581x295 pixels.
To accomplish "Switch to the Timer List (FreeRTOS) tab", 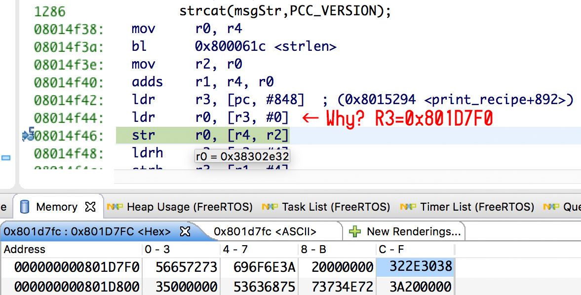I will pyautogui.click(x=477, y=207).
